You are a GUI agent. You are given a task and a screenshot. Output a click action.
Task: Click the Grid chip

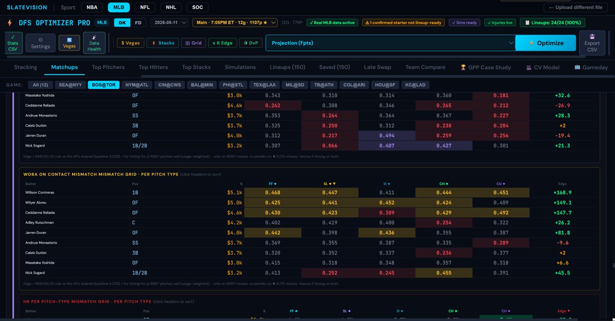pos(194,43)
